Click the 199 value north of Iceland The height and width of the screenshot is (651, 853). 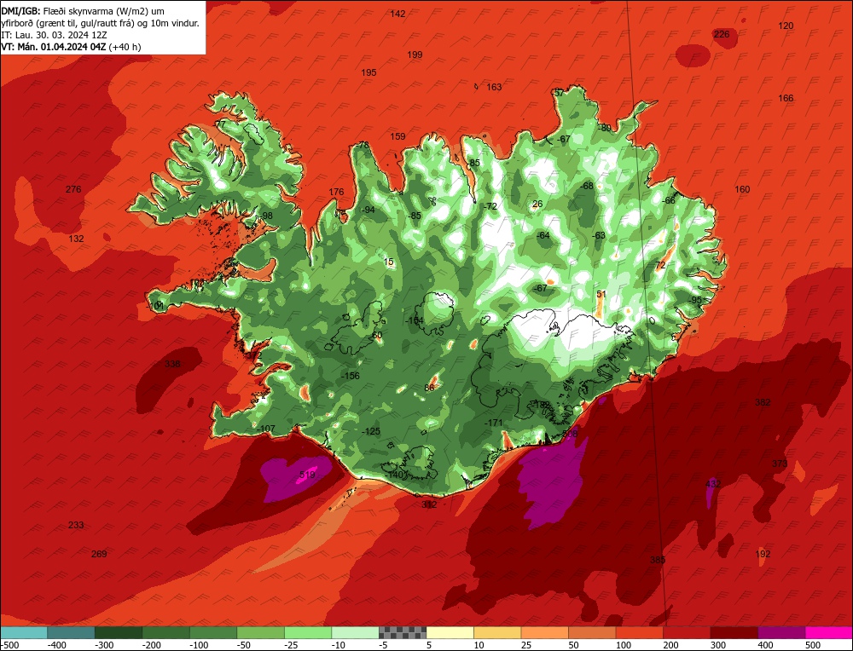pyautogui.click(x=415, y=55)
